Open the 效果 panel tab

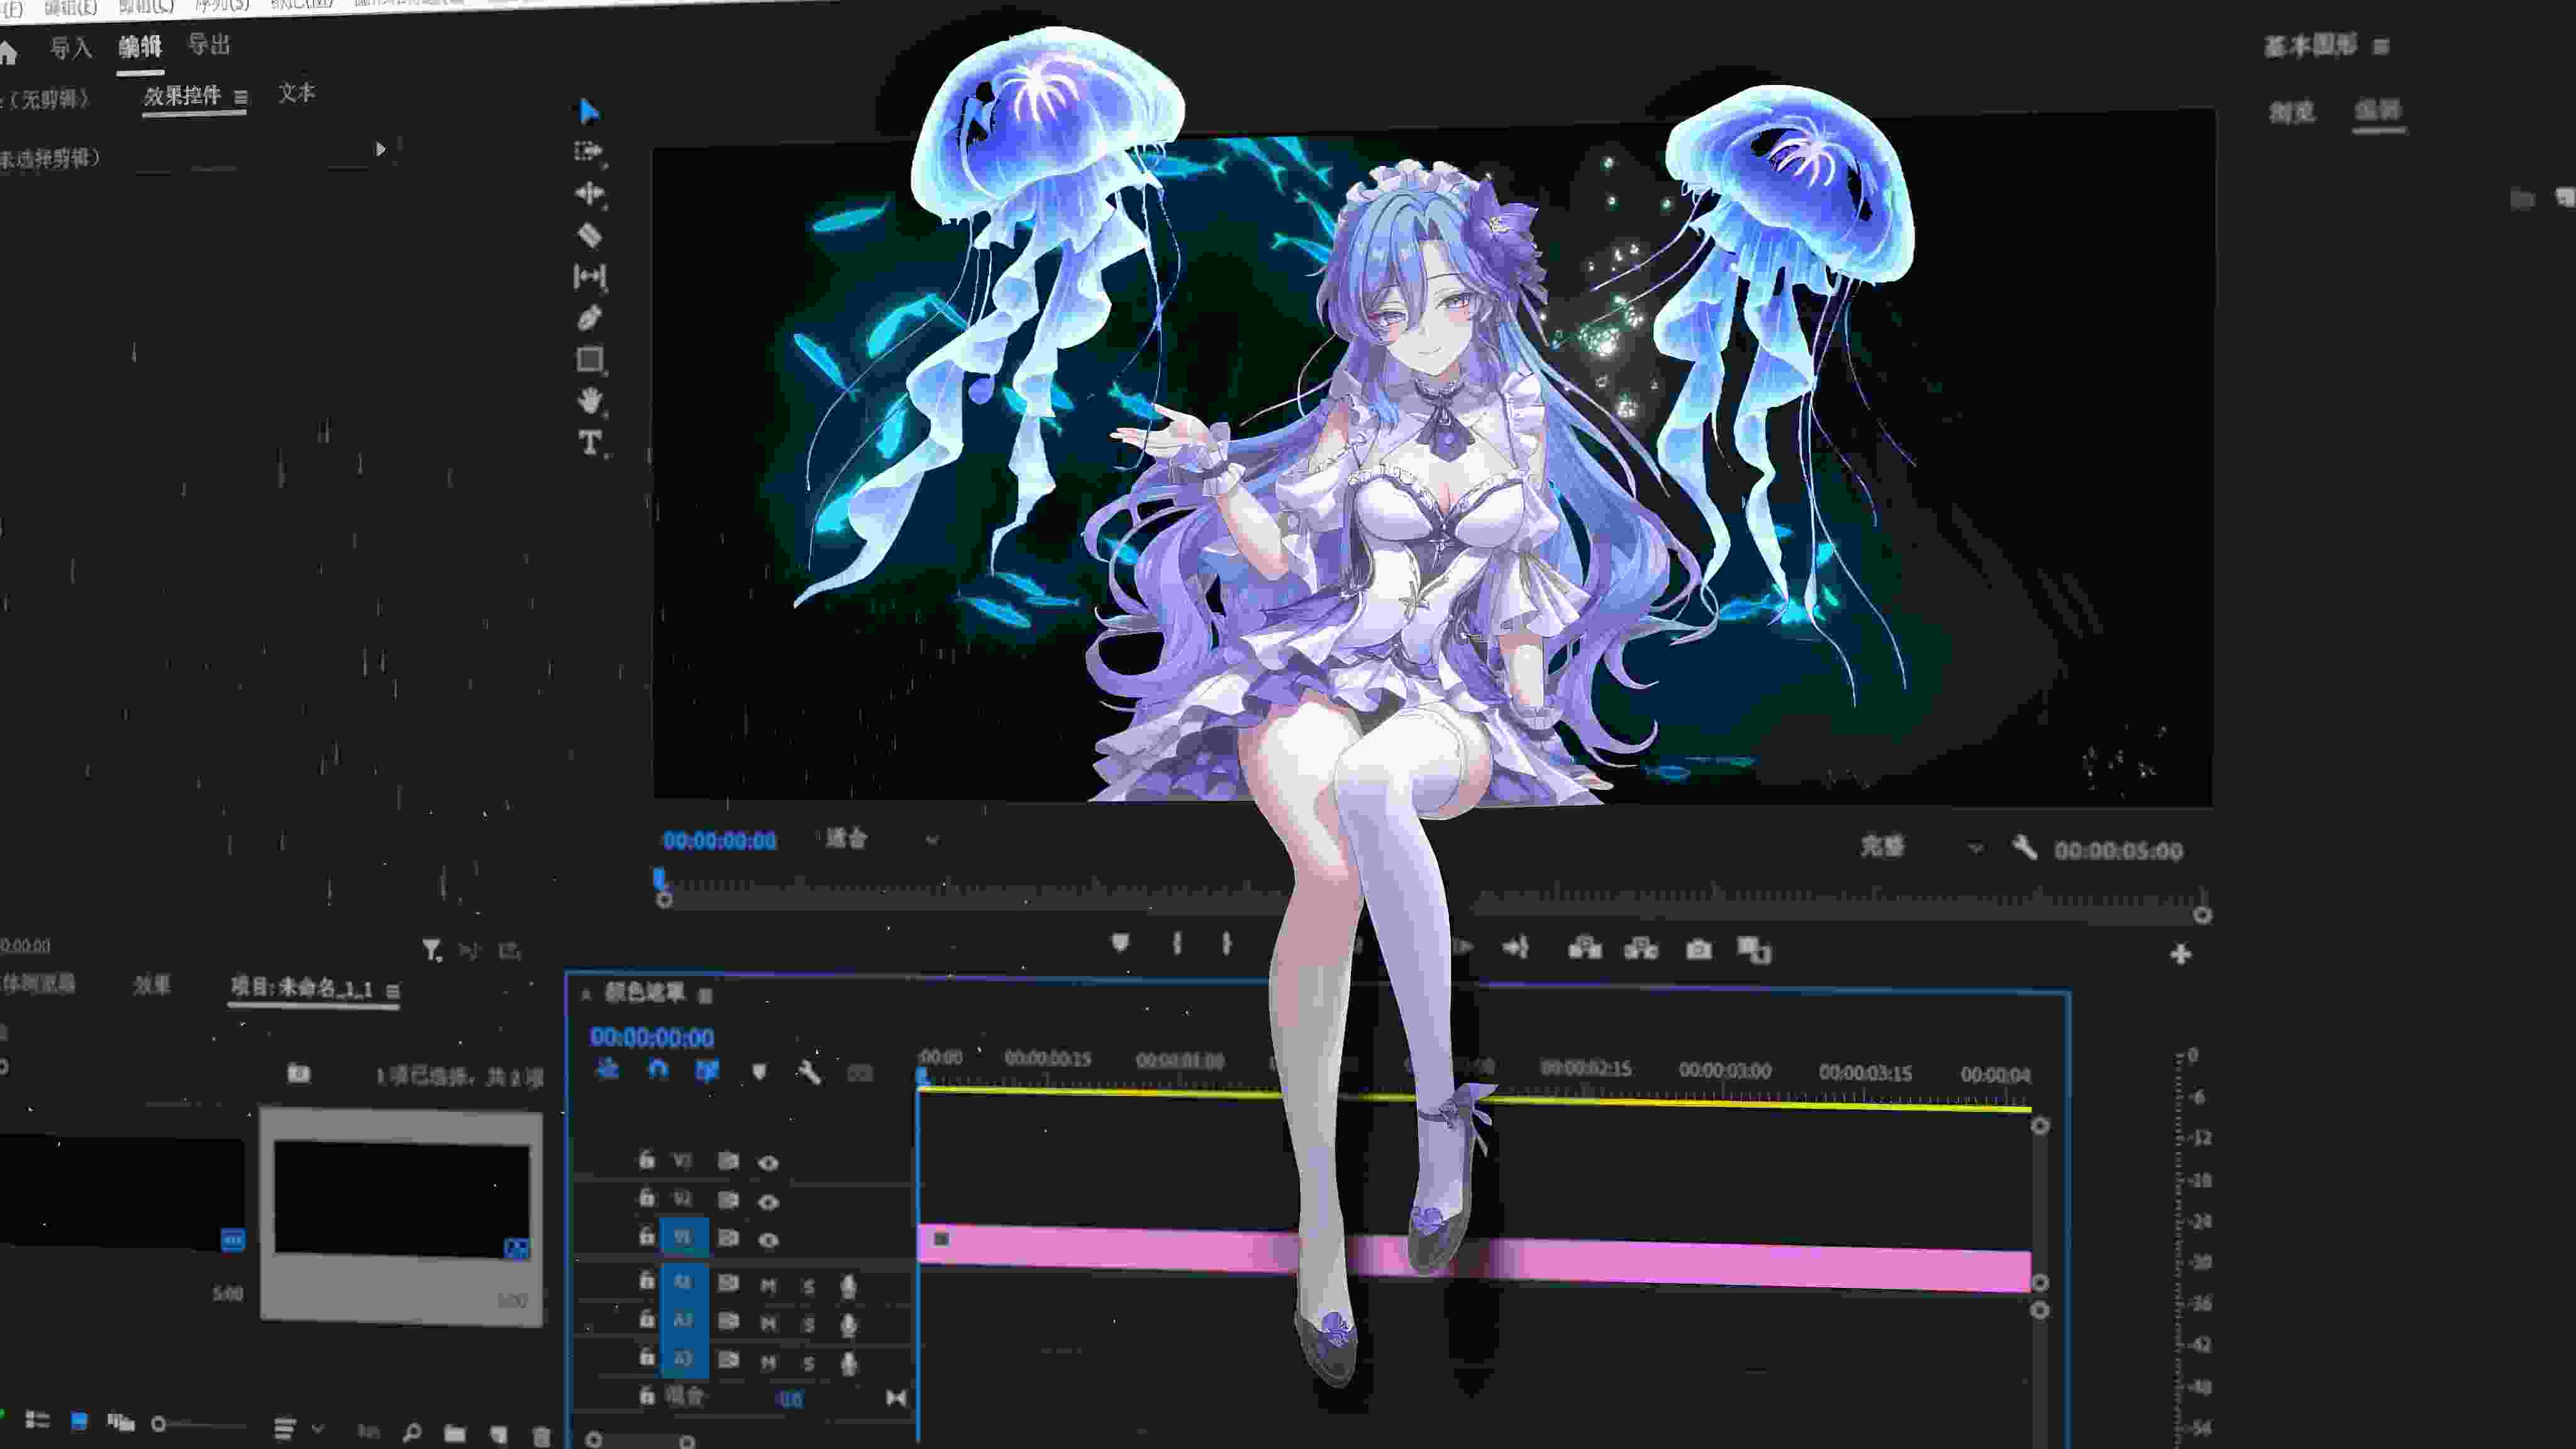point(152,984)
